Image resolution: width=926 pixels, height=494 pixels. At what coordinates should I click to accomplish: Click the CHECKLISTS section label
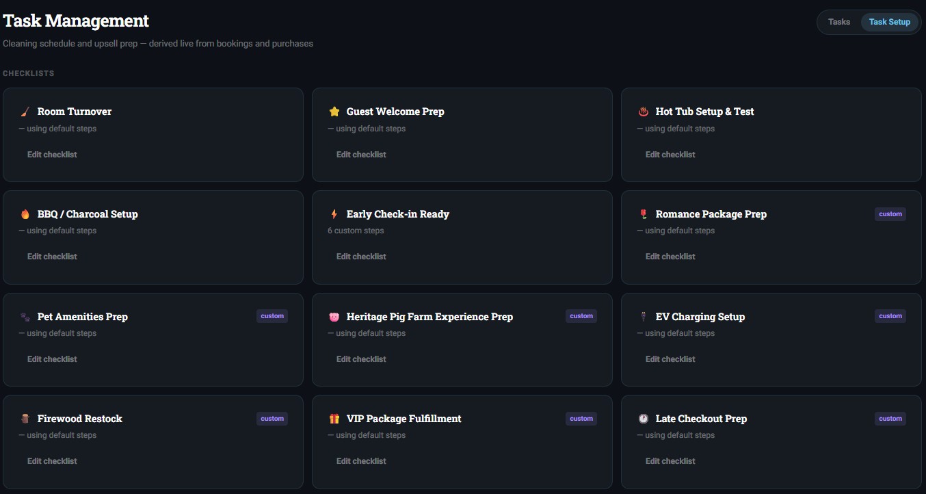point(29,73)
